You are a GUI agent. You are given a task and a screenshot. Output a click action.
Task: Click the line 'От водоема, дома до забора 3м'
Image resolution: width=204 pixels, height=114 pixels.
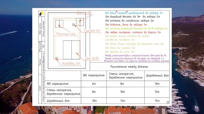[x=126, y=25]
